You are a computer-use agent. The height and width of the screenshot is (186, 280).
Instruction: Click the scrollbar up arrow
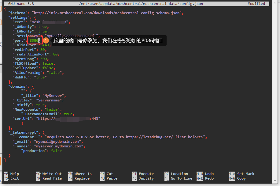(275, 2)
